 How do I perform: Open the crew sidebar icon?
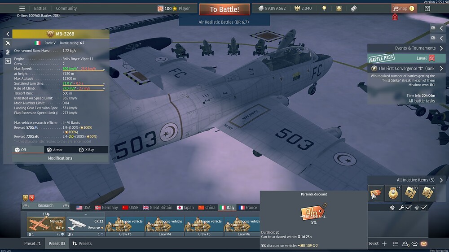pos(8,52)
